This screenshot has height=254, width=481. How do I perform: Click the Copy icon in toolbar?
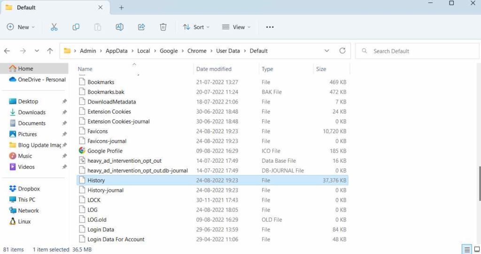click(x=76, y=27)
